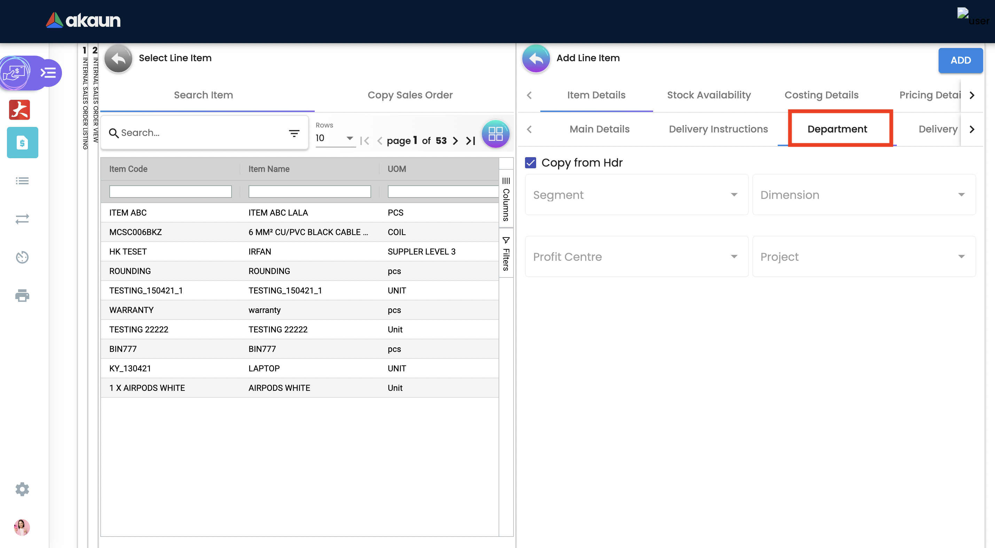Expand the Segment dropdown
Viewport: 995px width, 548px height.
[636, 195]
